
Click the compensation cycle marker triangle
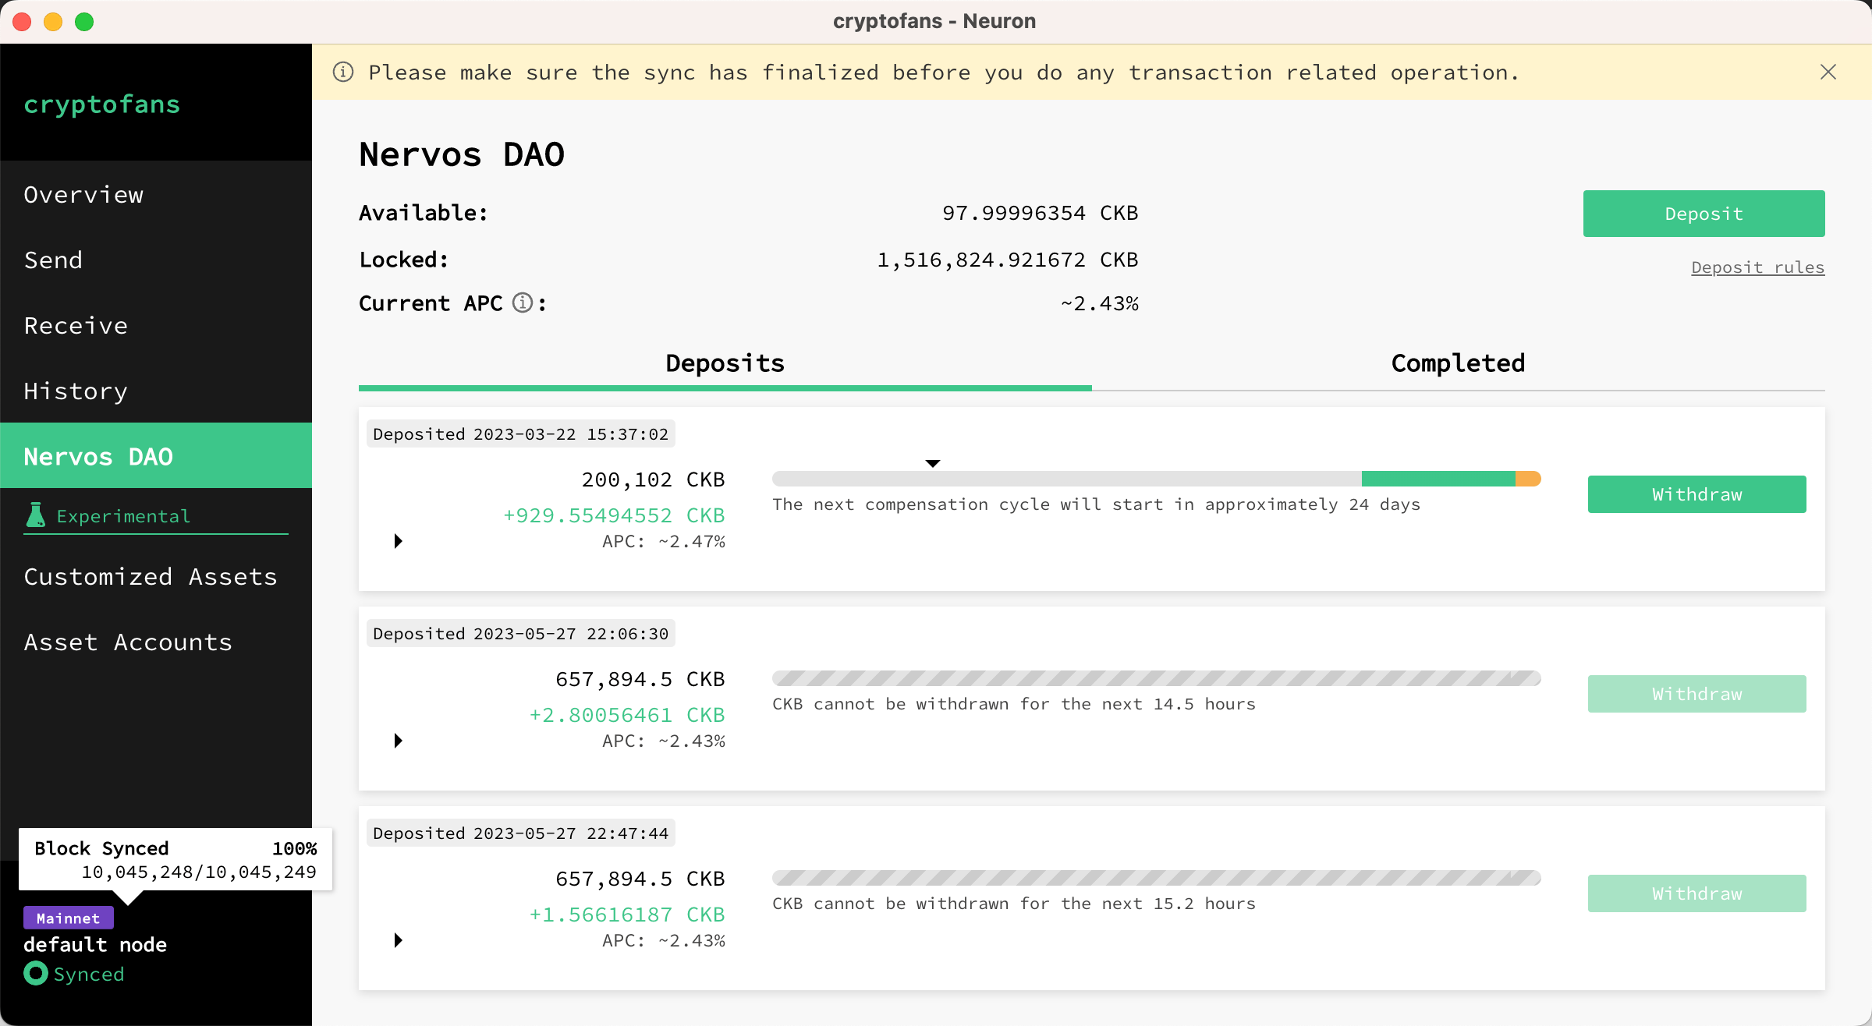click(x=932, y=463)
